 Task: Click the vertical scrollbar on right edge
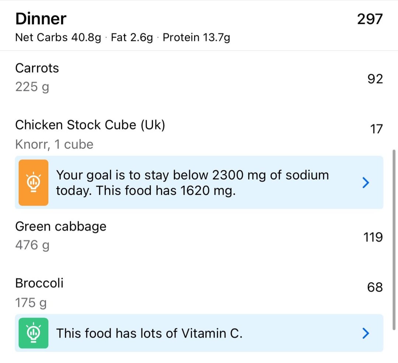(x=394, y=240)
